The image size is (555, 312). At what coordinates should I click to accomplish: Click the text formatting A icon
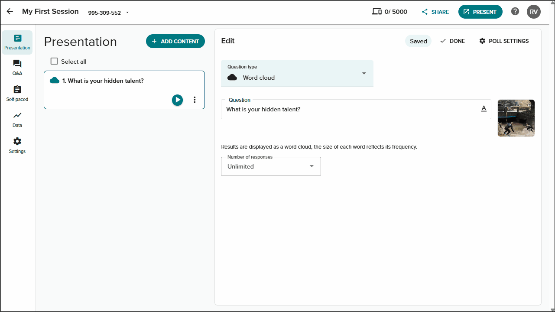point(484,109)
